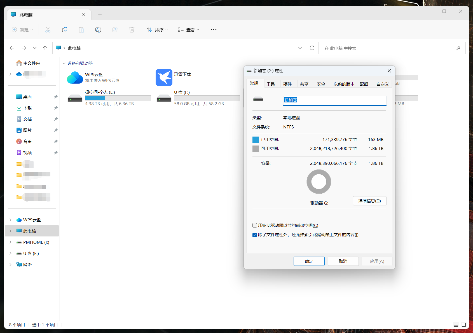Expand PMHOME (I:) in navigation tree
473x333 pixels.
(10, 242)
